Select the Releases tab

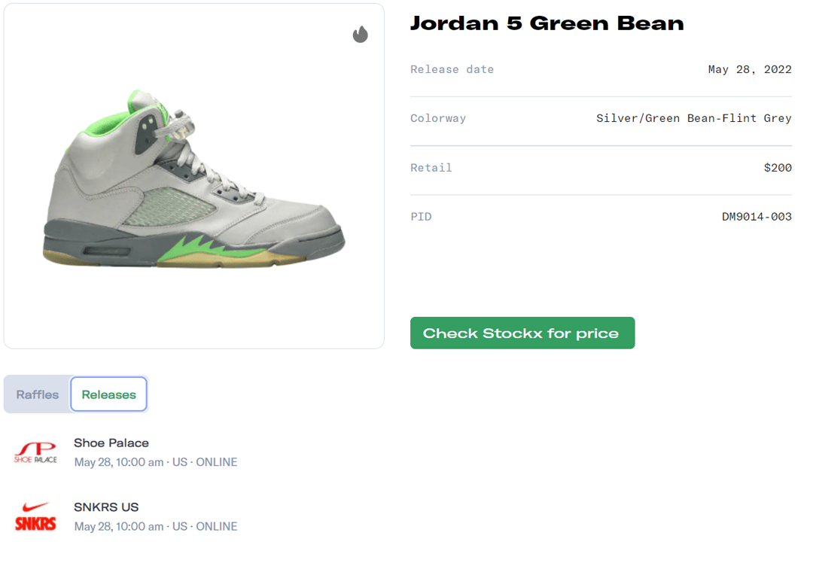point(109,394)
